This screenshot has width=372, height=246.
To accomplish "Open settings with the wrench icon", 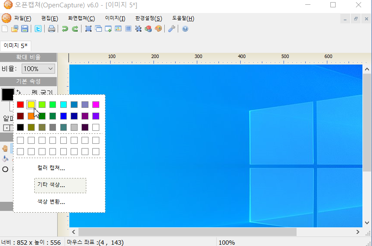I will [172, 29].
